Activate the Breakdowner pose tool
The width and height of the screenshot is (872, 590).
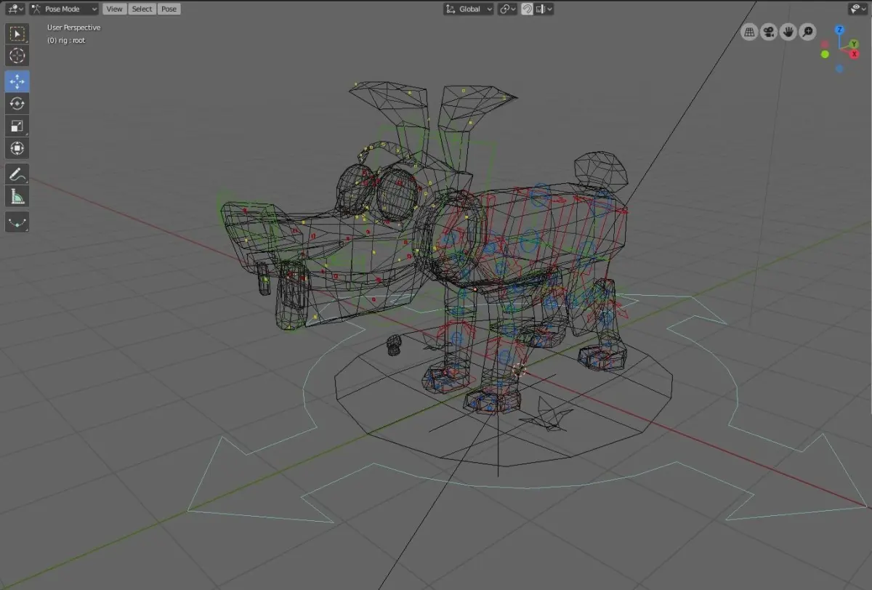coord(17,222)
